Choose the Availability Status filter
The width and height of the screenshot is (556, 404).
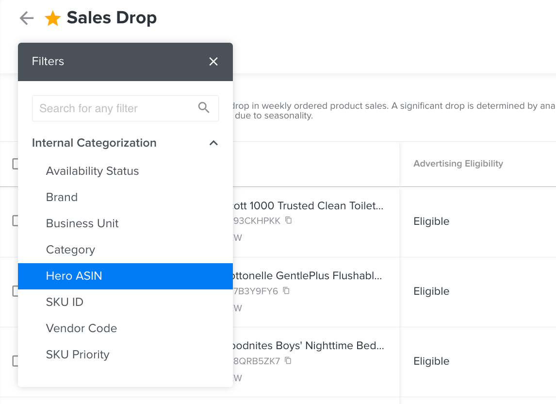click(92, 171)
